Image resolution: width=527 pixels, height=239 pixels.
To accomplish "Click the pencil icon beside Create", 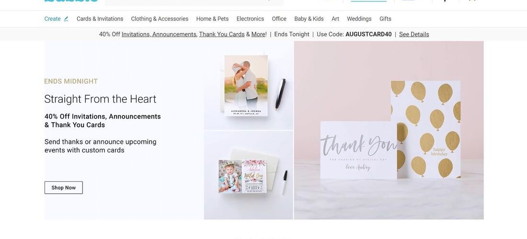I will click(x=66, y=19).
